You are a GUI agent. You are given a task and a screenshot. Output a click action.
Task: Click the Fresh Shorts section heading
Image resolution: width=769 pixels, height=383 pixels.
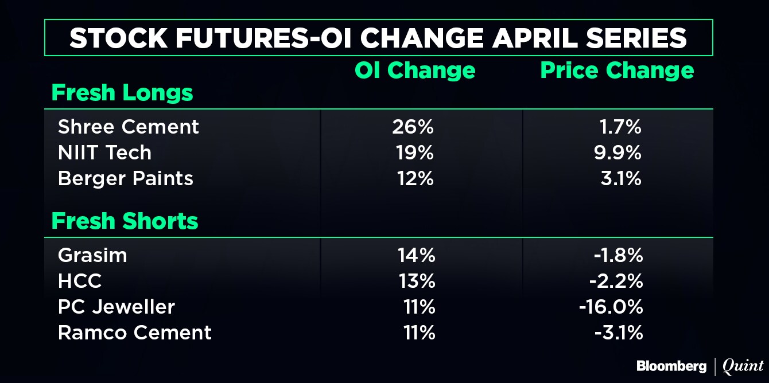coord(125,221)
